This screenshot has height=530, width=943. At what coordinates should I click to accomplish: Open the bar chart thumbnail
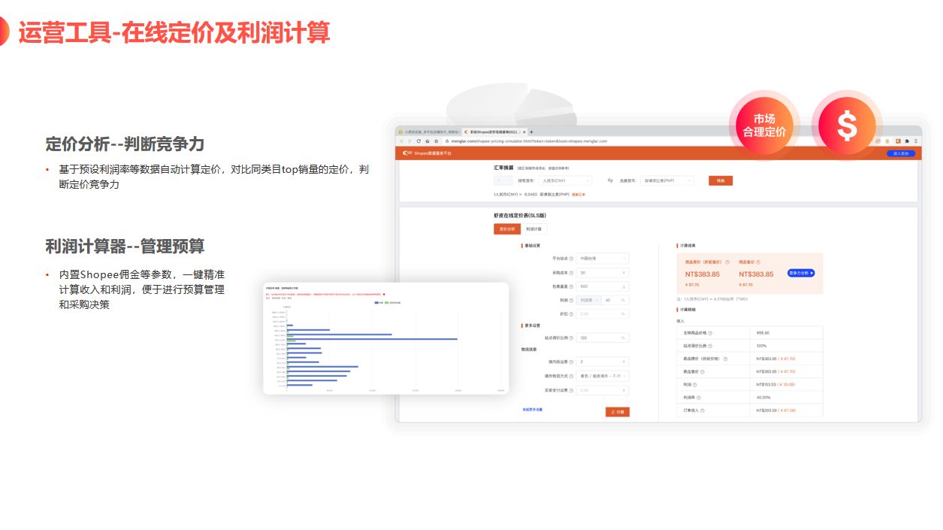tap(386, 338)
